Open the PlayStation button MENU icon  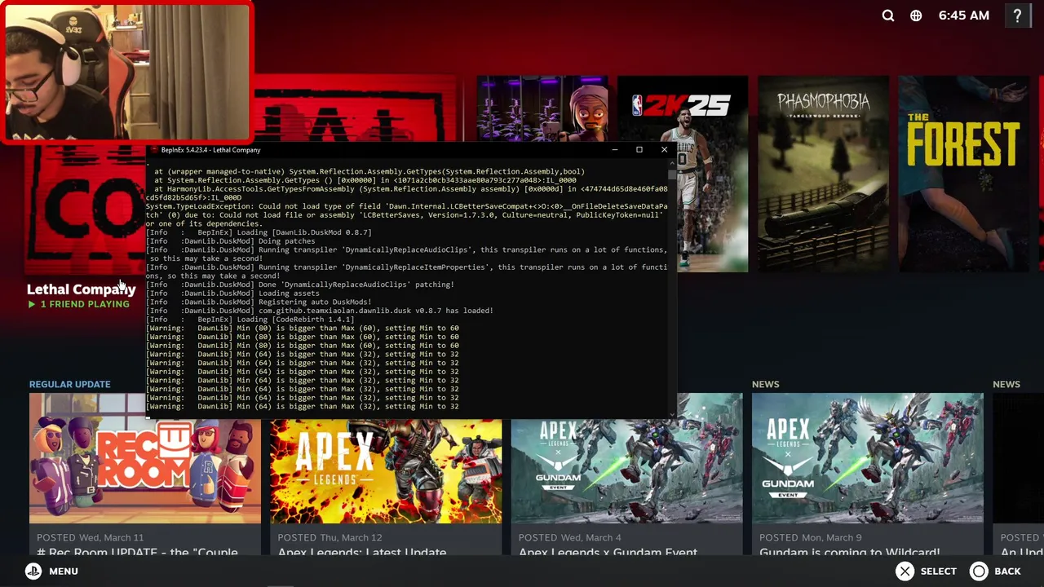(x=33, y=571)
